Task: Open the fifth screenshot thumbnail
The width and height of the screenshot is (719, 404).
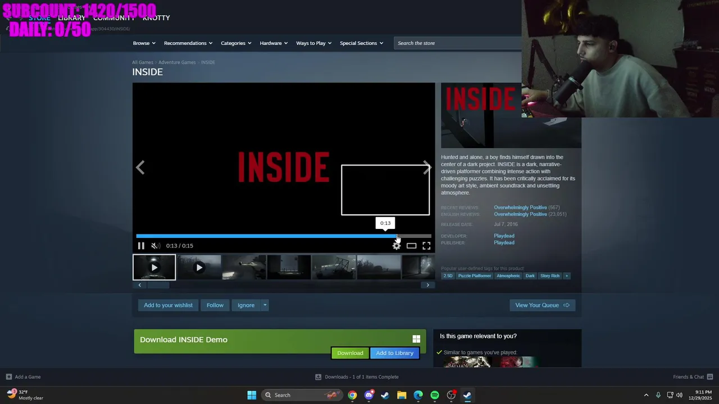Action: [334, 268]
